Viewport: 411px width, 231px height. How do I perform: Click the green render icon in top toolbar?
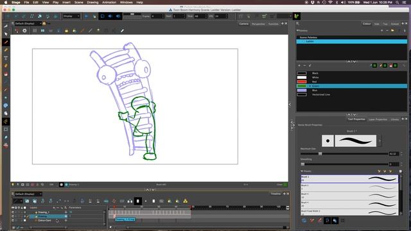pos(297,16)
